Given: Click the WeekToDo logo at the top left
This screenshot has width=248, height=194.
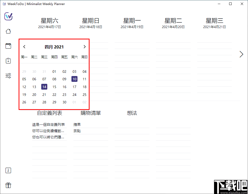Looking at the screenshot, I should pyautogui.click(x=8, y=17).
